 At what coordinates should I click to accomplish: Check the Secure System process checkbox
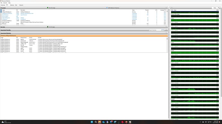[x=1, y=16]
